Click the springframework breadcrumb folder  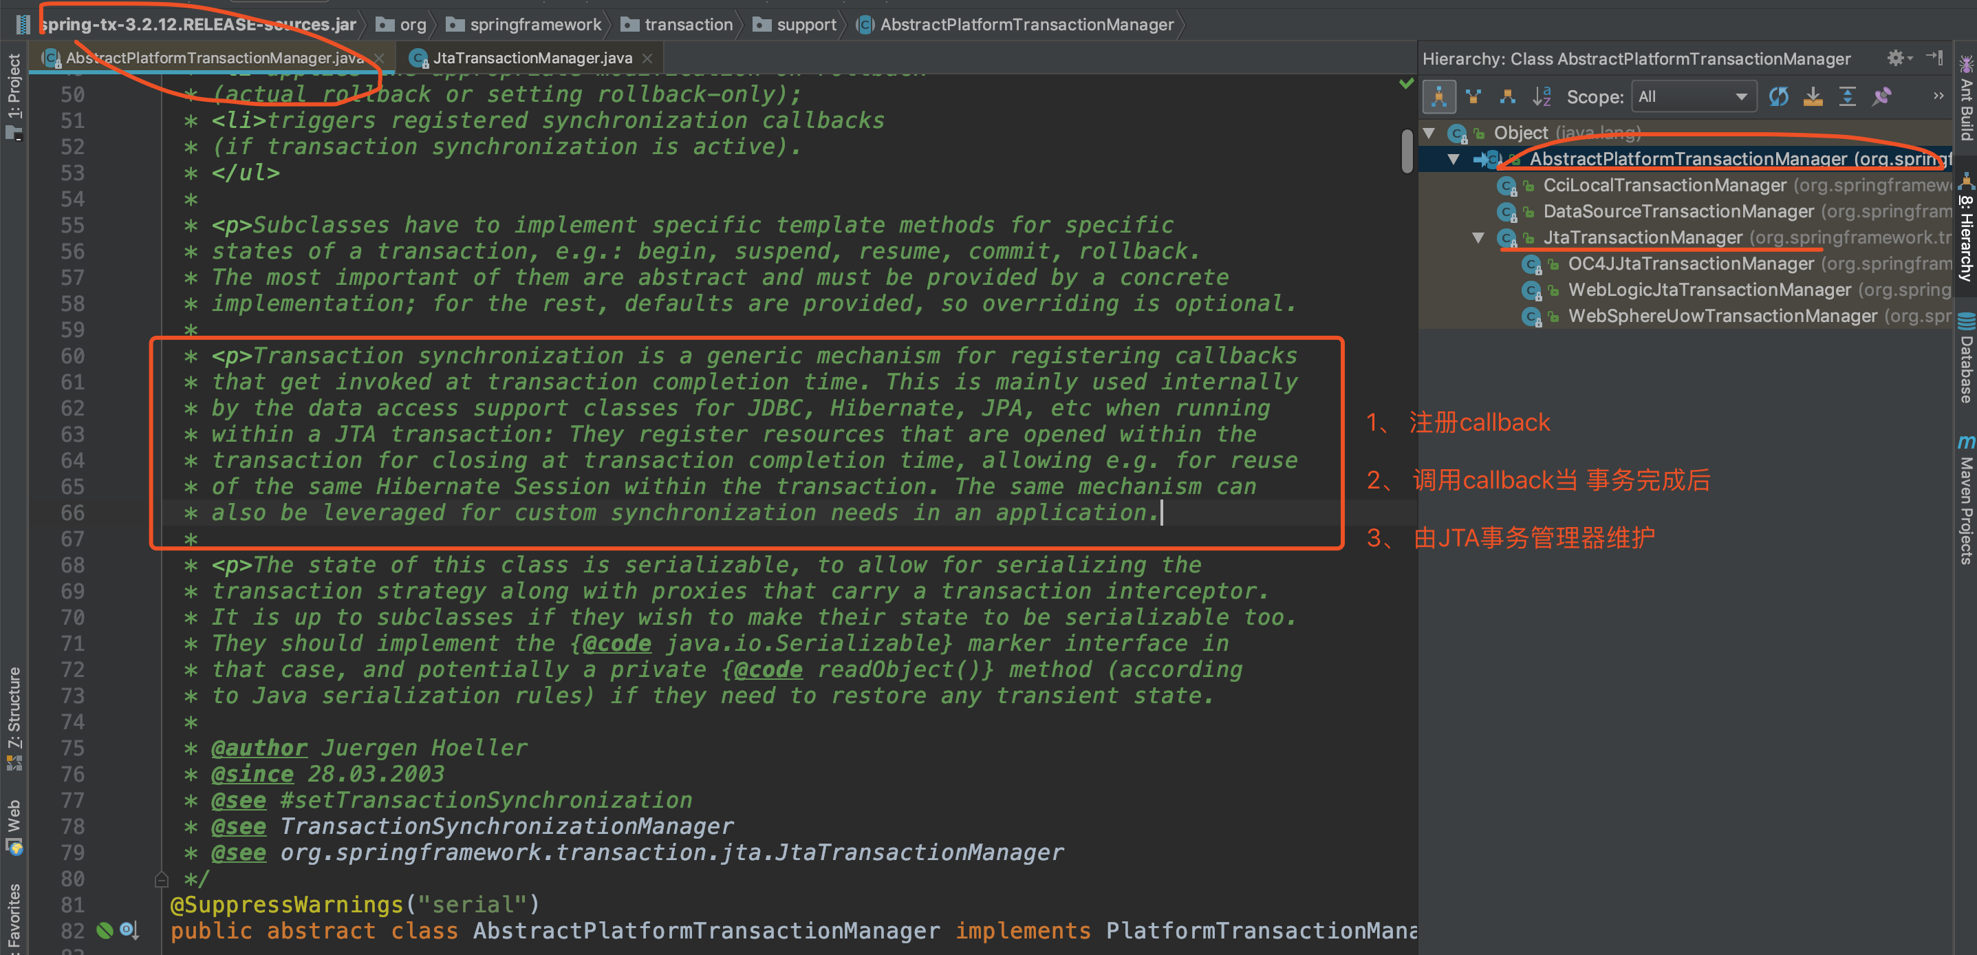click(x=524, y=25)
